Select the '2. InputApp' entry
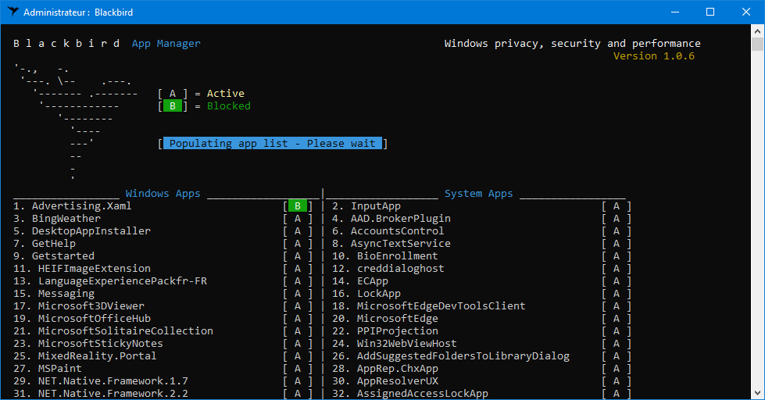The width and height of the screenshot is (765, 400). point(366,205)
